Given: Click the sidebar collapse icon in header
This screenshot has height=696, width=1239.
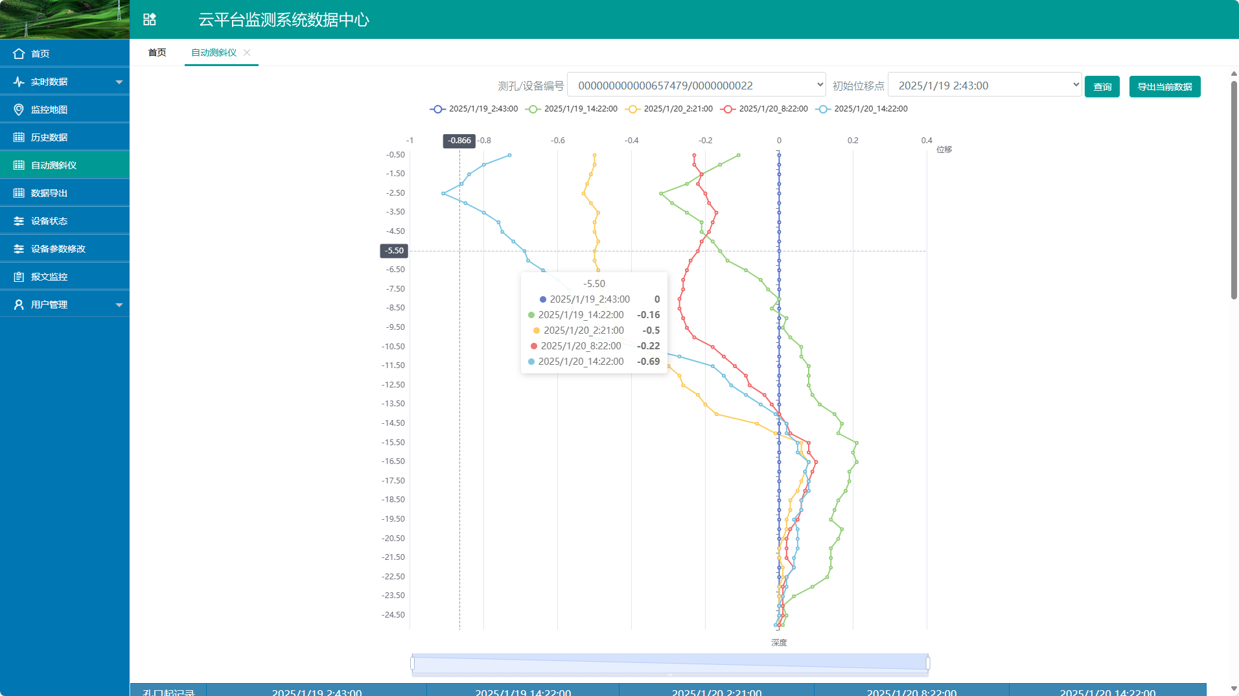Looking at the screenshot, I should pyautogui.click(x=150, y=19).
